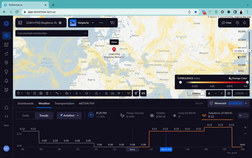Click the filter icon beside Airports

click(112, 23)
